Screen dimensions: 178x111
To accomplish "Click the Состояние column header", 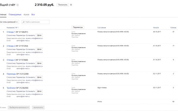I will 101,28.
